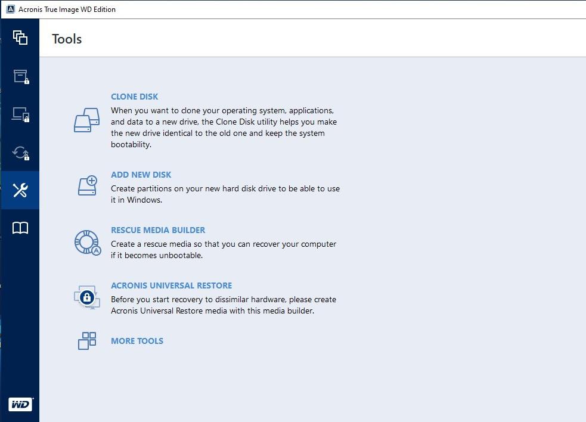Open the ADD NEW DISK link
The width and height of the screenshot is (586, 422).
(141, 175)
